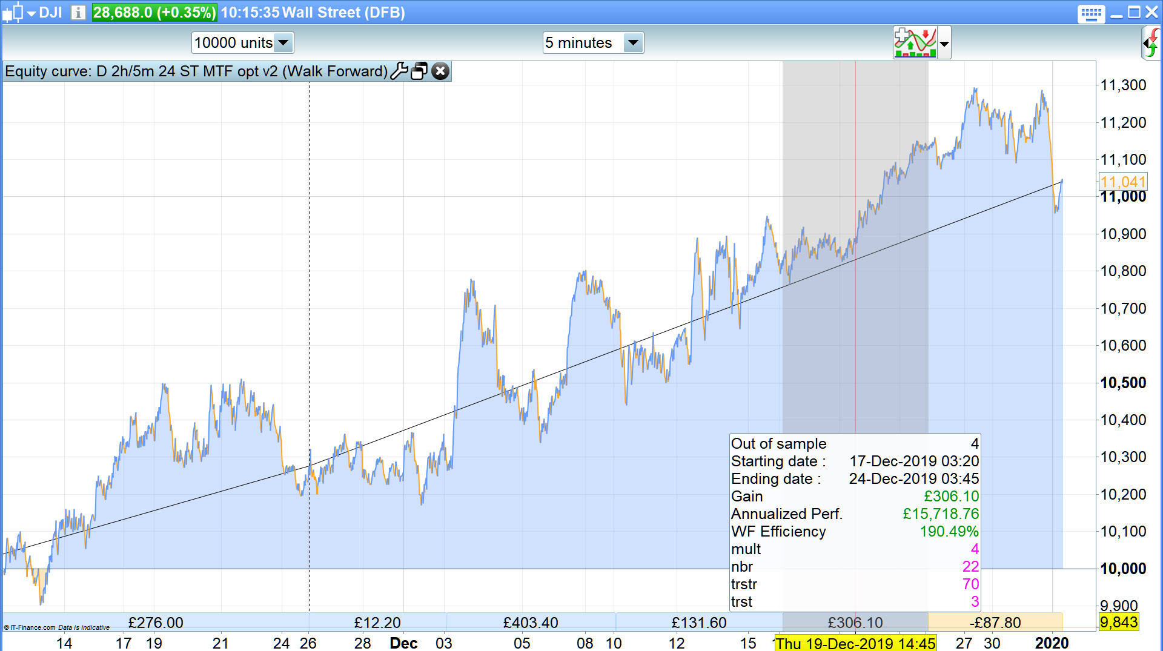Click the WF Efficiency value 190.49%
Image resolution: width=1163 pixels, height=651 pixels.
coord(949,532)
